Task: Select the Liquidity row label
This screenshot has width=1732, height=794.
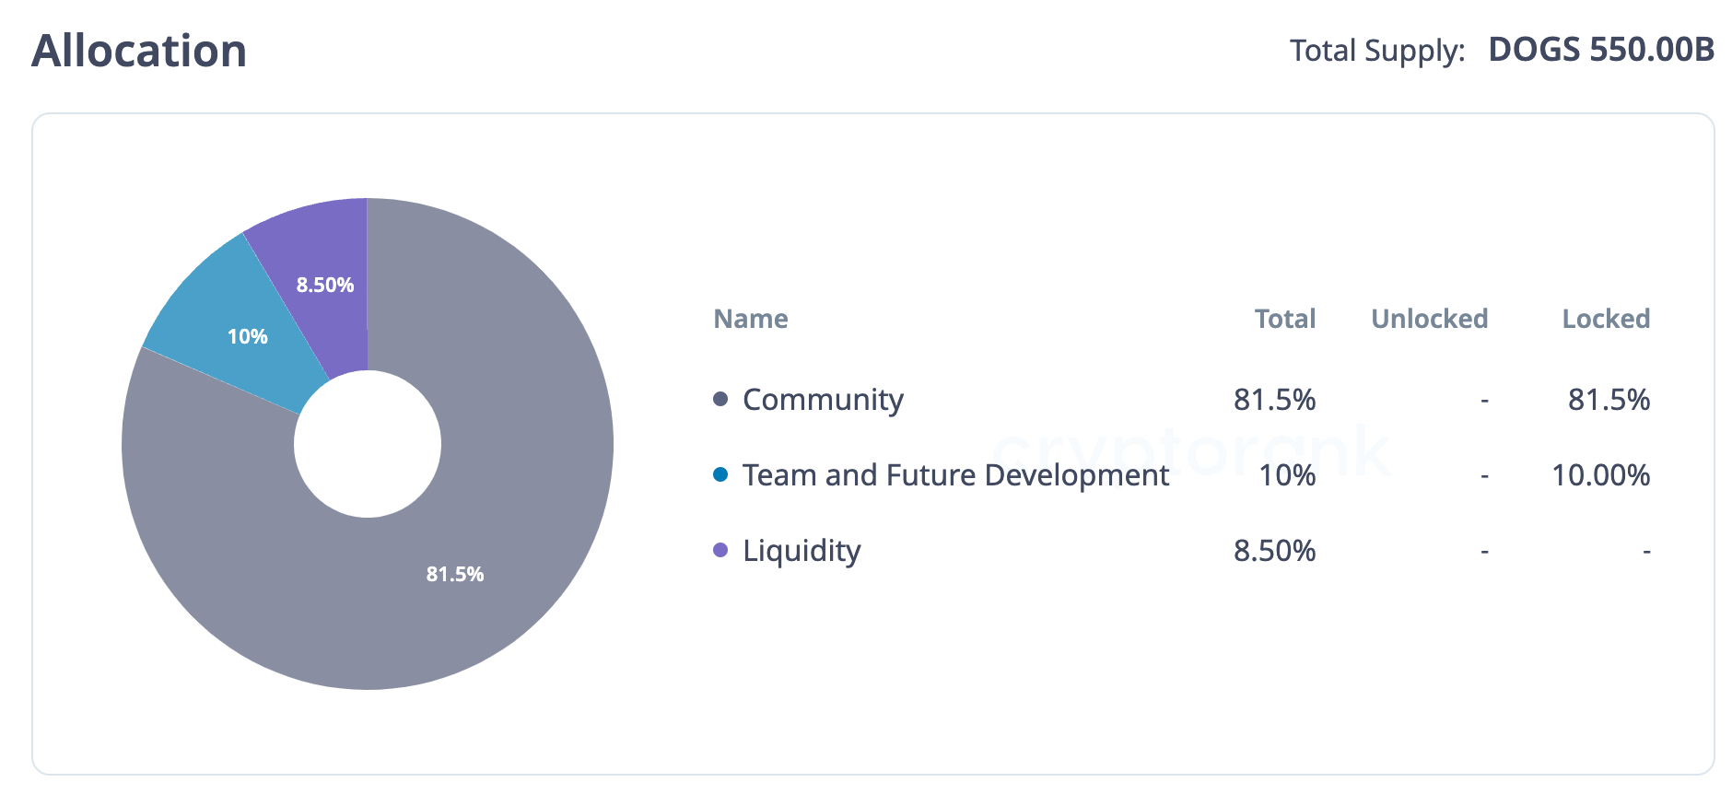Action: click(x=802, y=551)
